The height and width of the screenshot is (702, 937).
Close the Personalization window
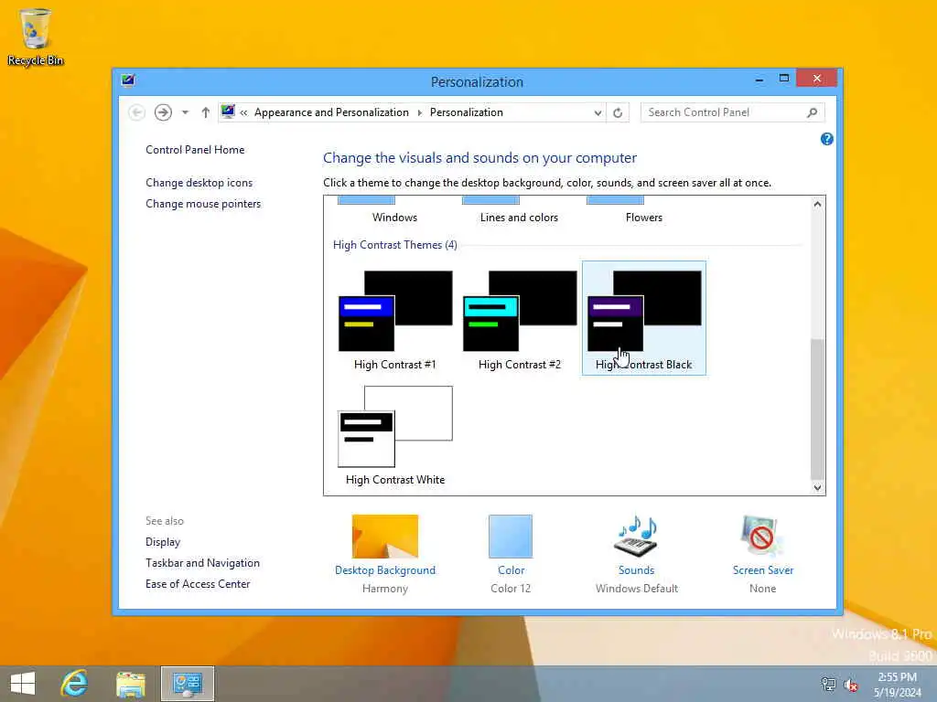817,79
